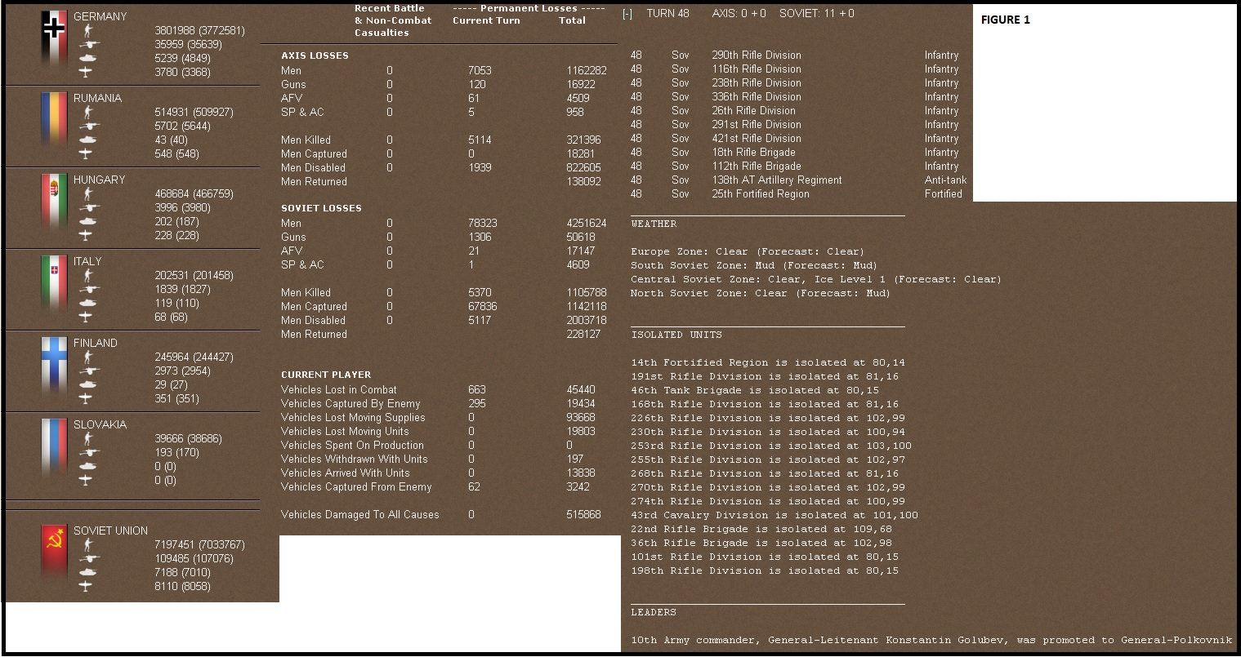1241x657 pixels.
Task: Click Finland's aircraft icon
Action: point(87,398)
